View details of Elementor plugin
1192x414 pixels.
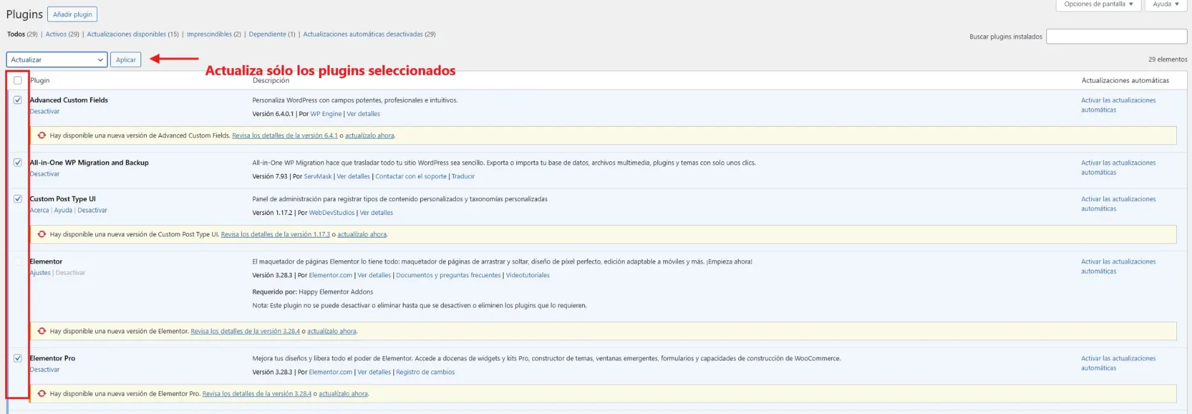[374, 275]
